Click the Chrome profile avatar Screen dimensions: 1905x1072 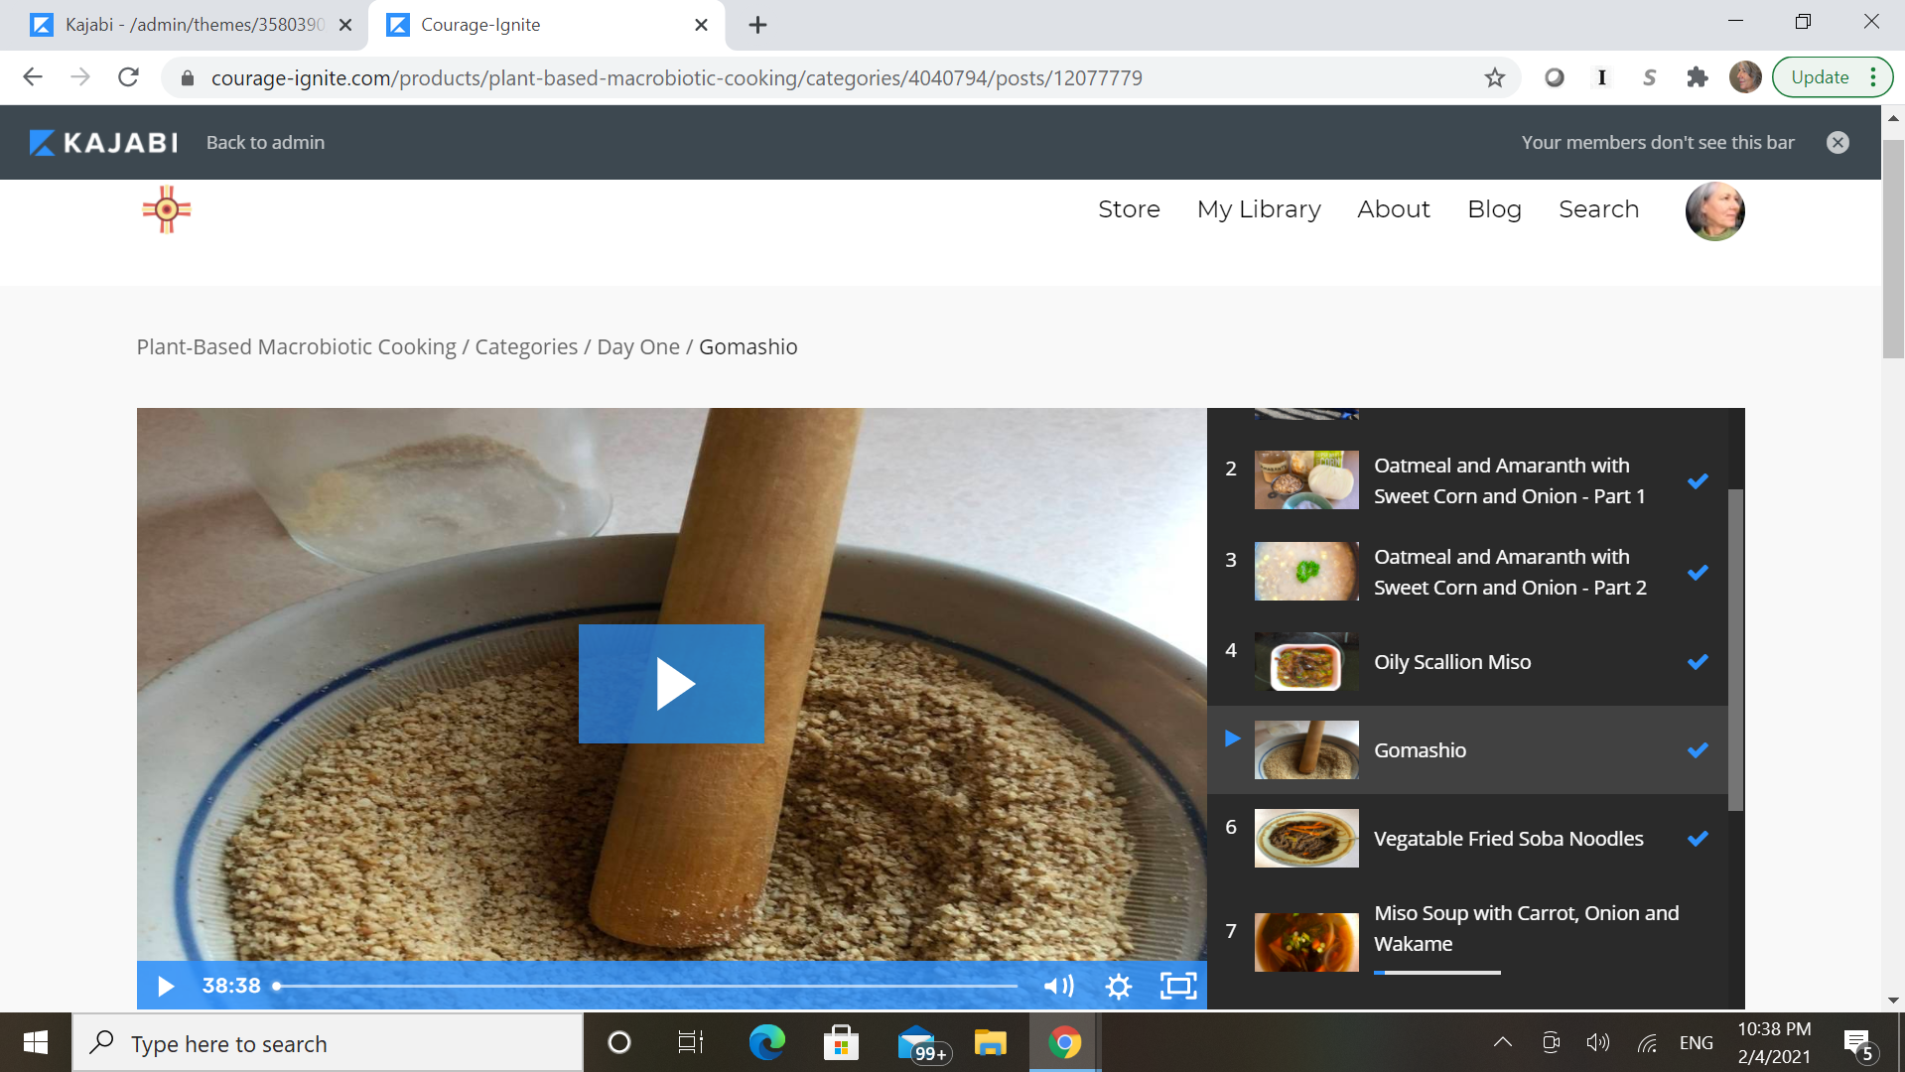point(1744,77)
